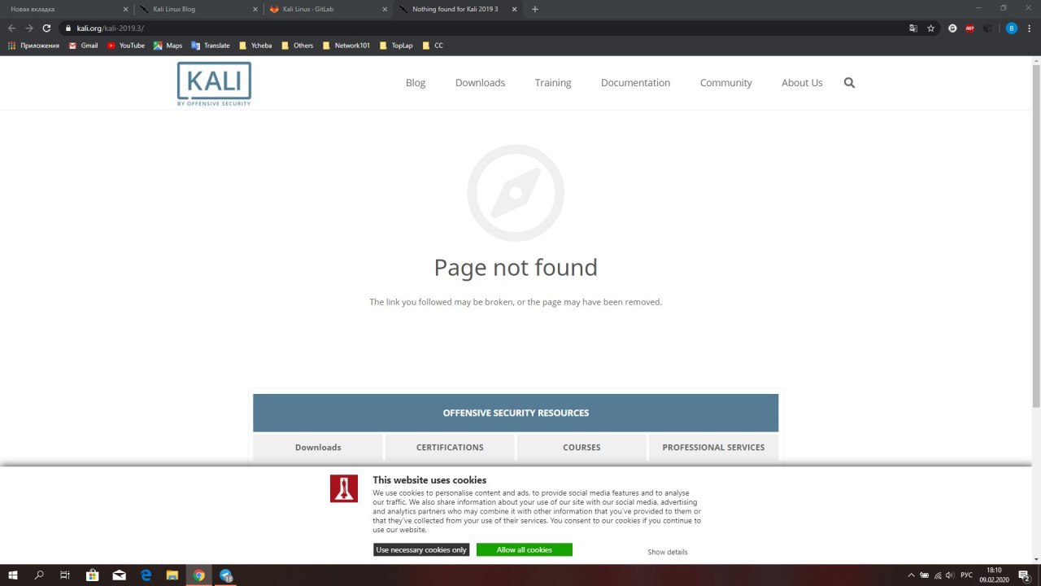Close the Kali Linux GitLab tab
The image size is (1041, 586).
(x=385, y=9)
